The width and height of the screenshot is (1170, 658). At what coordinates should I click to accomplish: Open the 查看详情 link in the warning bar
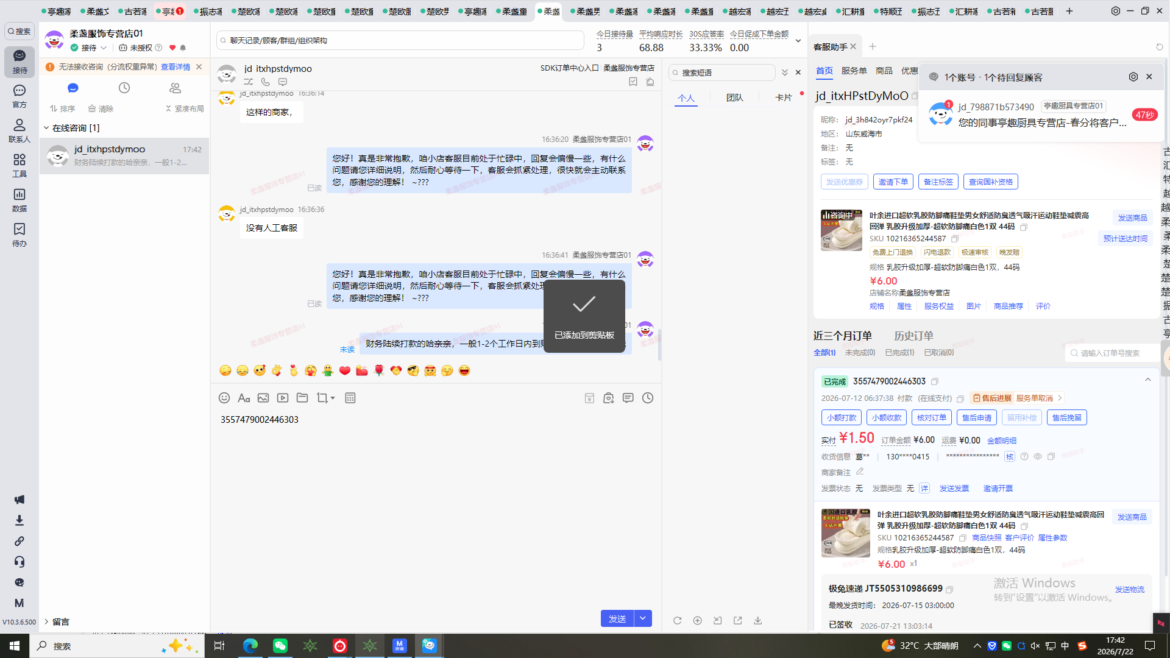pos(175,67)
